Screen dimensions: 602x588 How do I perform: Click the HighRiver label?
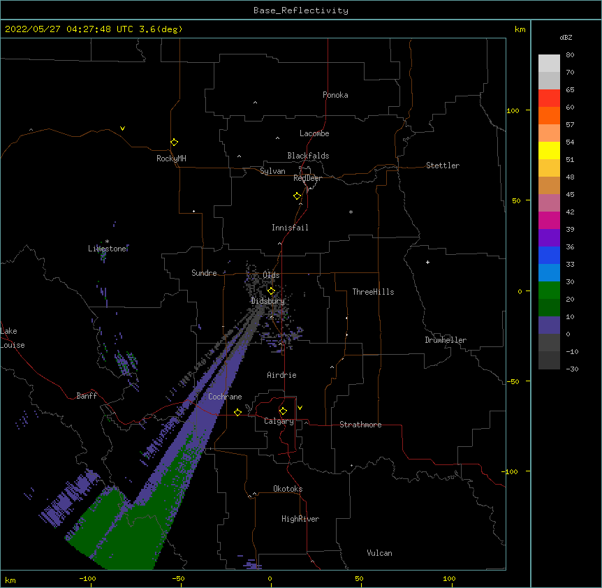click(x=300, y=519)
